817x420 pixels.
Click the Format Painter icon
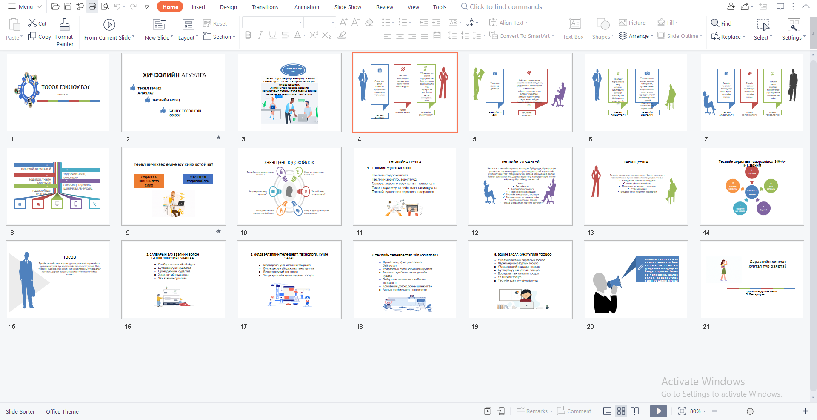65,25
